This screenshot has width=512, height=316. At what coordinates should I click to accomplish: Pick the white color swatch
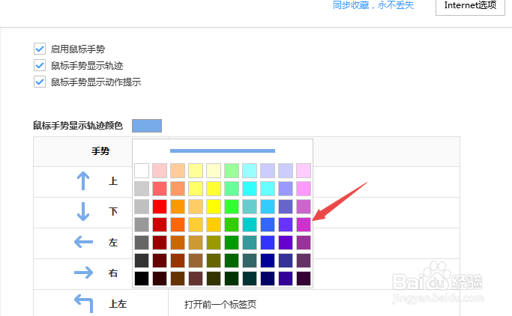point(142,171)
